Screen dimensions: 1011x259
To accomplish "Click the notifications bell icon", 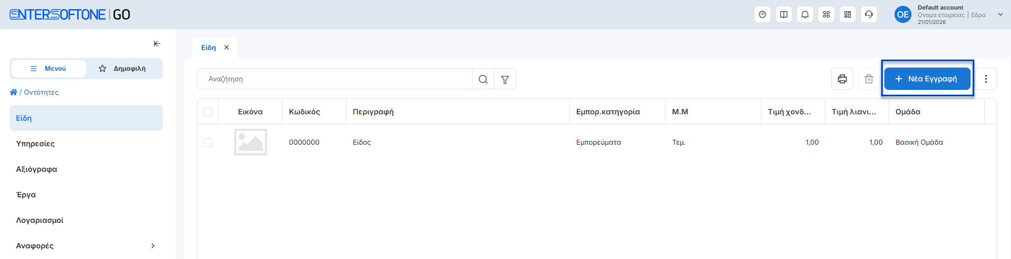I will pos(805,14).
